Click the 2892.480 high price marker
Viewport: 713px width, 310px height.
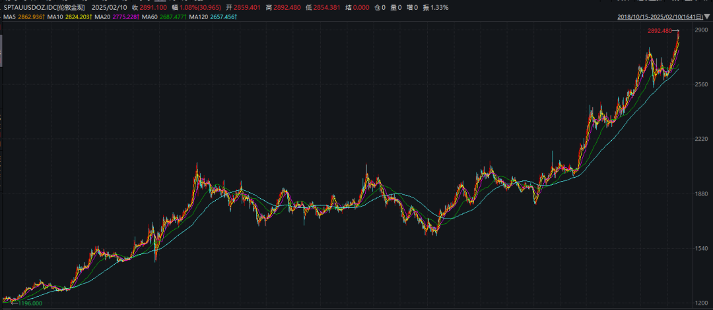659,31
